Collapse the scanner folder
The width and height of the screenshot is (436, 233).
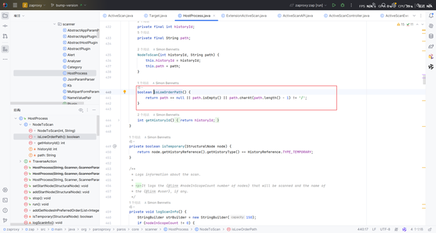pyautogui.click(x=55, y=24)
